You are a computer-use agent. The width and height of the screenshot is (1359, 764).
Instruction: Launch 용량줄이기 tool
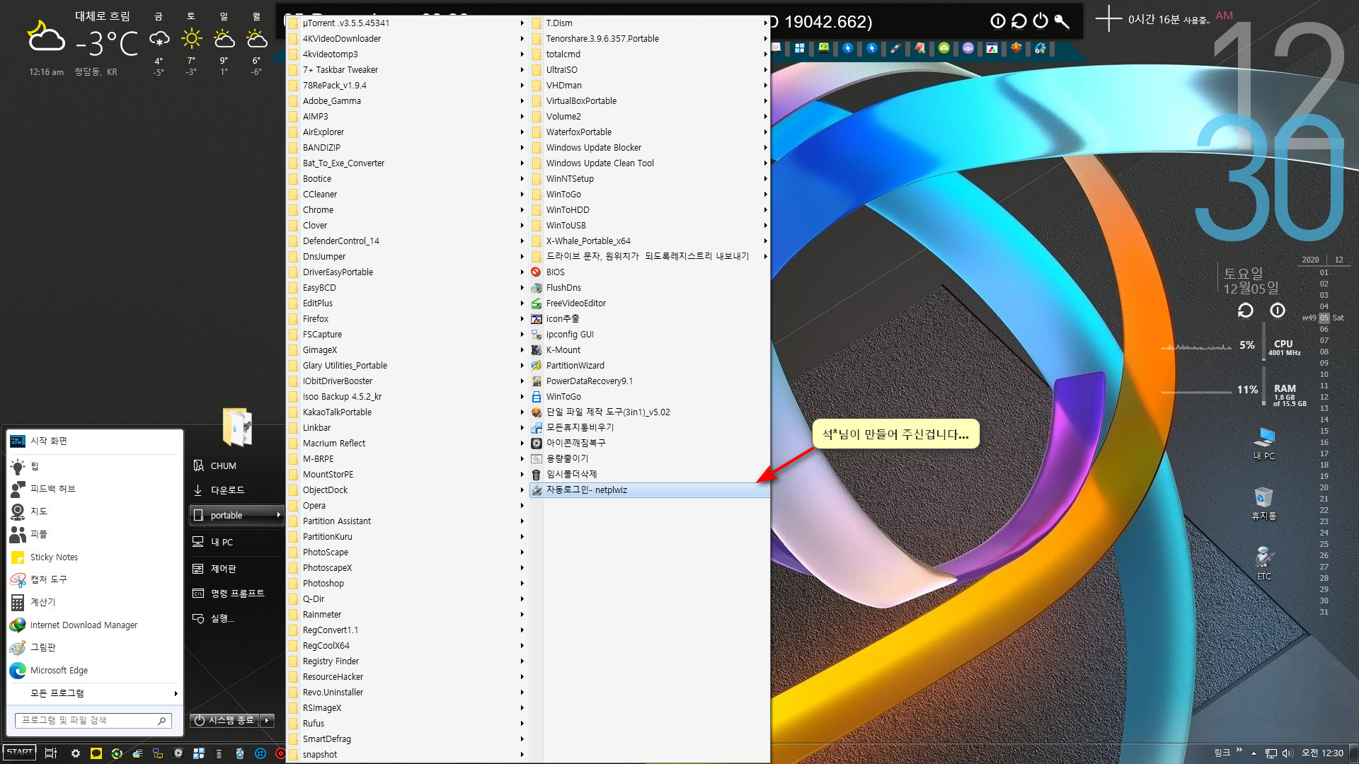[650, 459]
